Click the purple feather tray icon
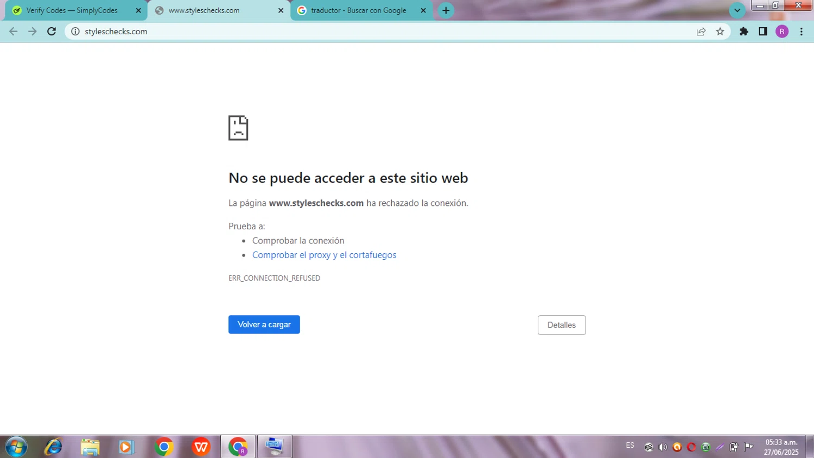 [720, 447]
